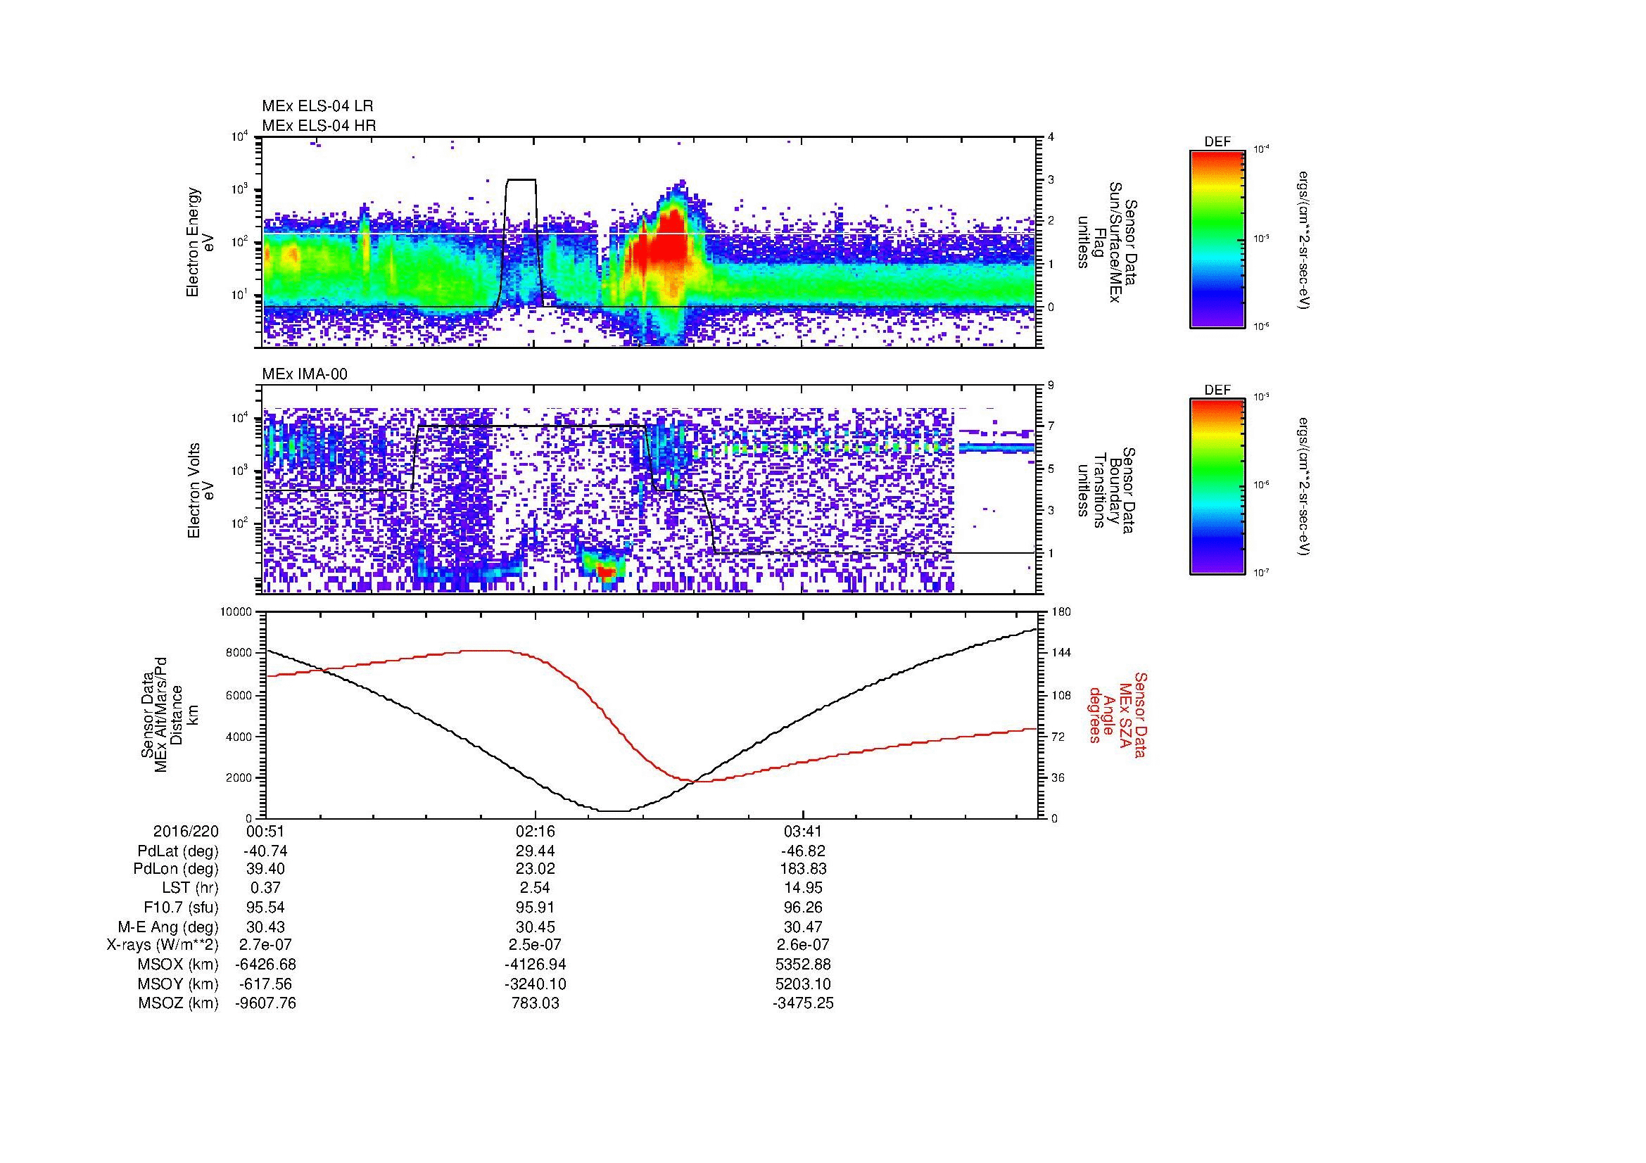Click the F10.7 value '95.91'
This screenshot has height=1163, width=1646.
coord(535,908)
